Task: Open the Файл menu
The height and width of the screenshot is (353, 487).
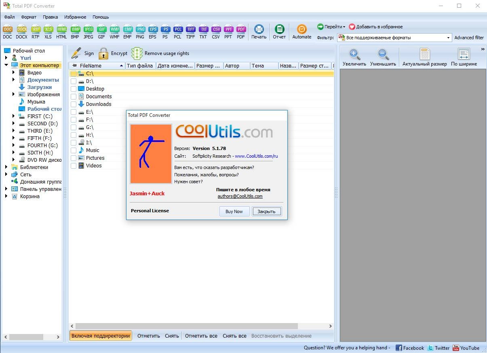Action: [9, 17]
